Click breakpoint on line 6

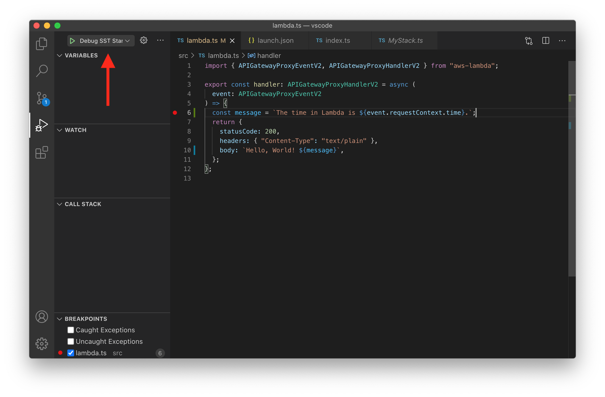[x=174, y=112]
